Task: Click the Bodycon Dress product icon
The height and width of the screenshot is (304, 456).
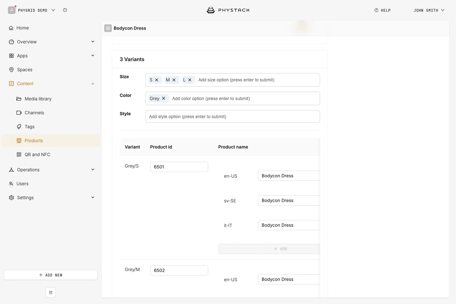Action: click(x=108, y=28)
